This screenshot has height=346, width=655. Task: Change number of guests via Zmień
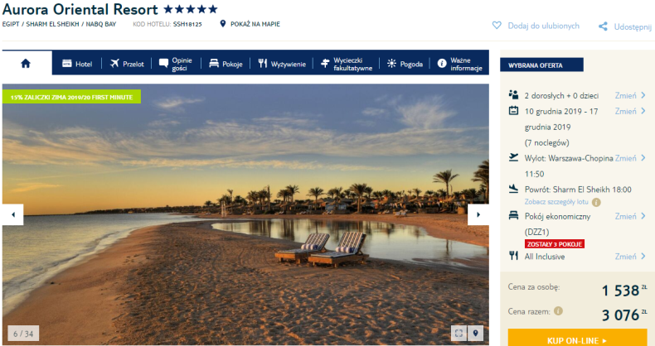[630, 95]
